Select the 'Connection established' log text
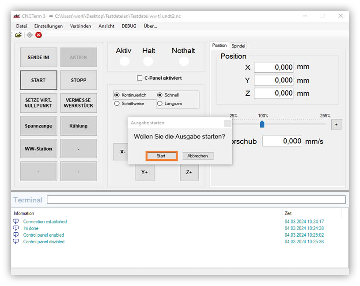 pos(45,222)
